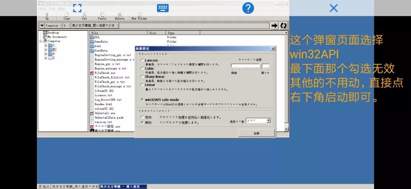The width and height of the screenshot is (411, 189).
Task: Open the address bar history dropdown arrow
Action: click(42, 26)
